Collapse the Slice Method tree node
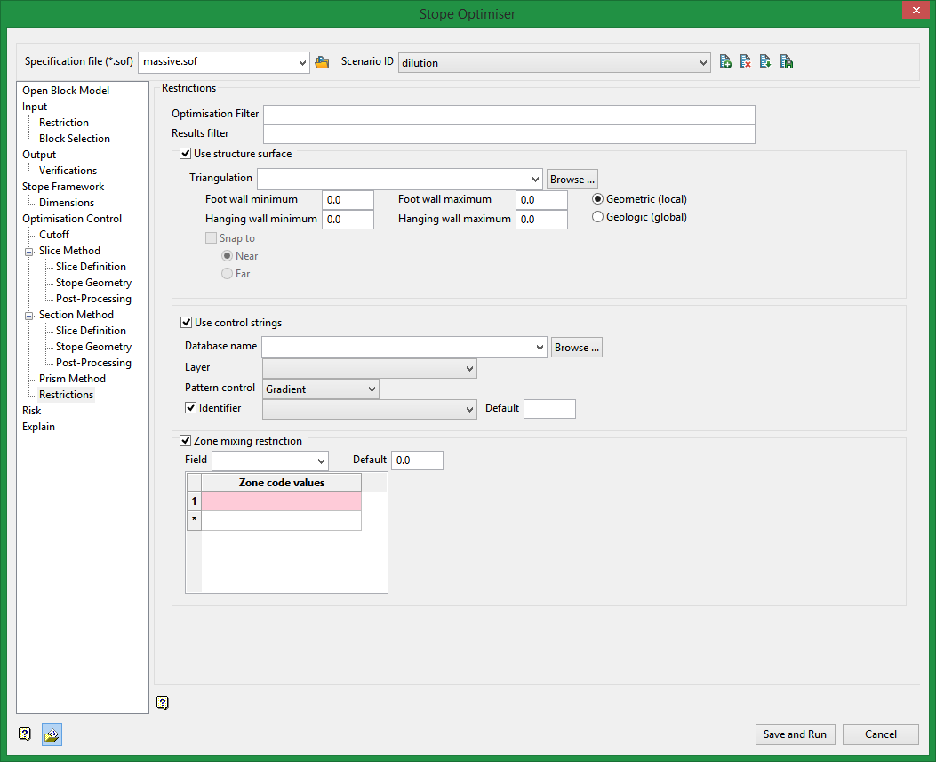This screenshot has height=762, width=936. point(28,251)
